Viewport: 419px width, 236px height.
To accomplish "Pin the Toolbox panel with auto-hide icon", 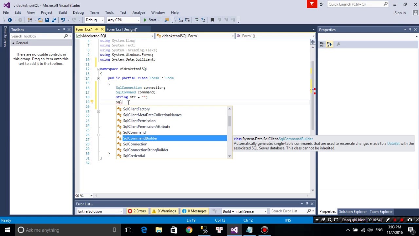I will point(64,29).
